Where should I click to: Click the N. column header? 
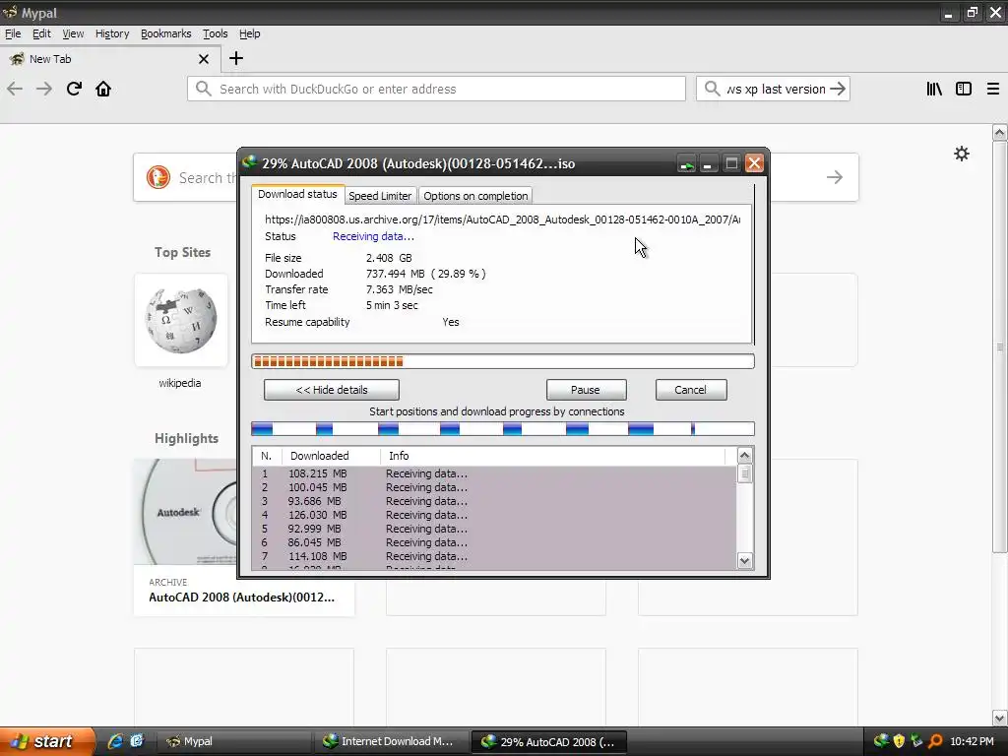click(x=267, y=456)
